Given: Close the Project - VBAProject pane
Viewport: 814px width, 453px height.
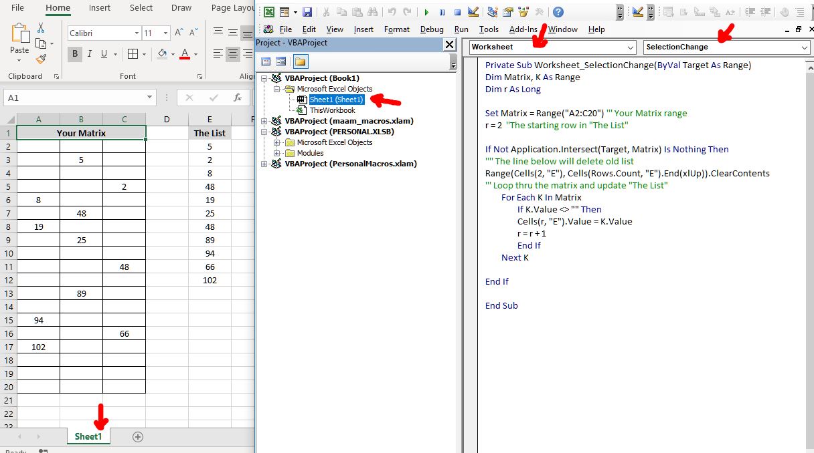Looking at the screenshot, I should (x=449, y=44).
